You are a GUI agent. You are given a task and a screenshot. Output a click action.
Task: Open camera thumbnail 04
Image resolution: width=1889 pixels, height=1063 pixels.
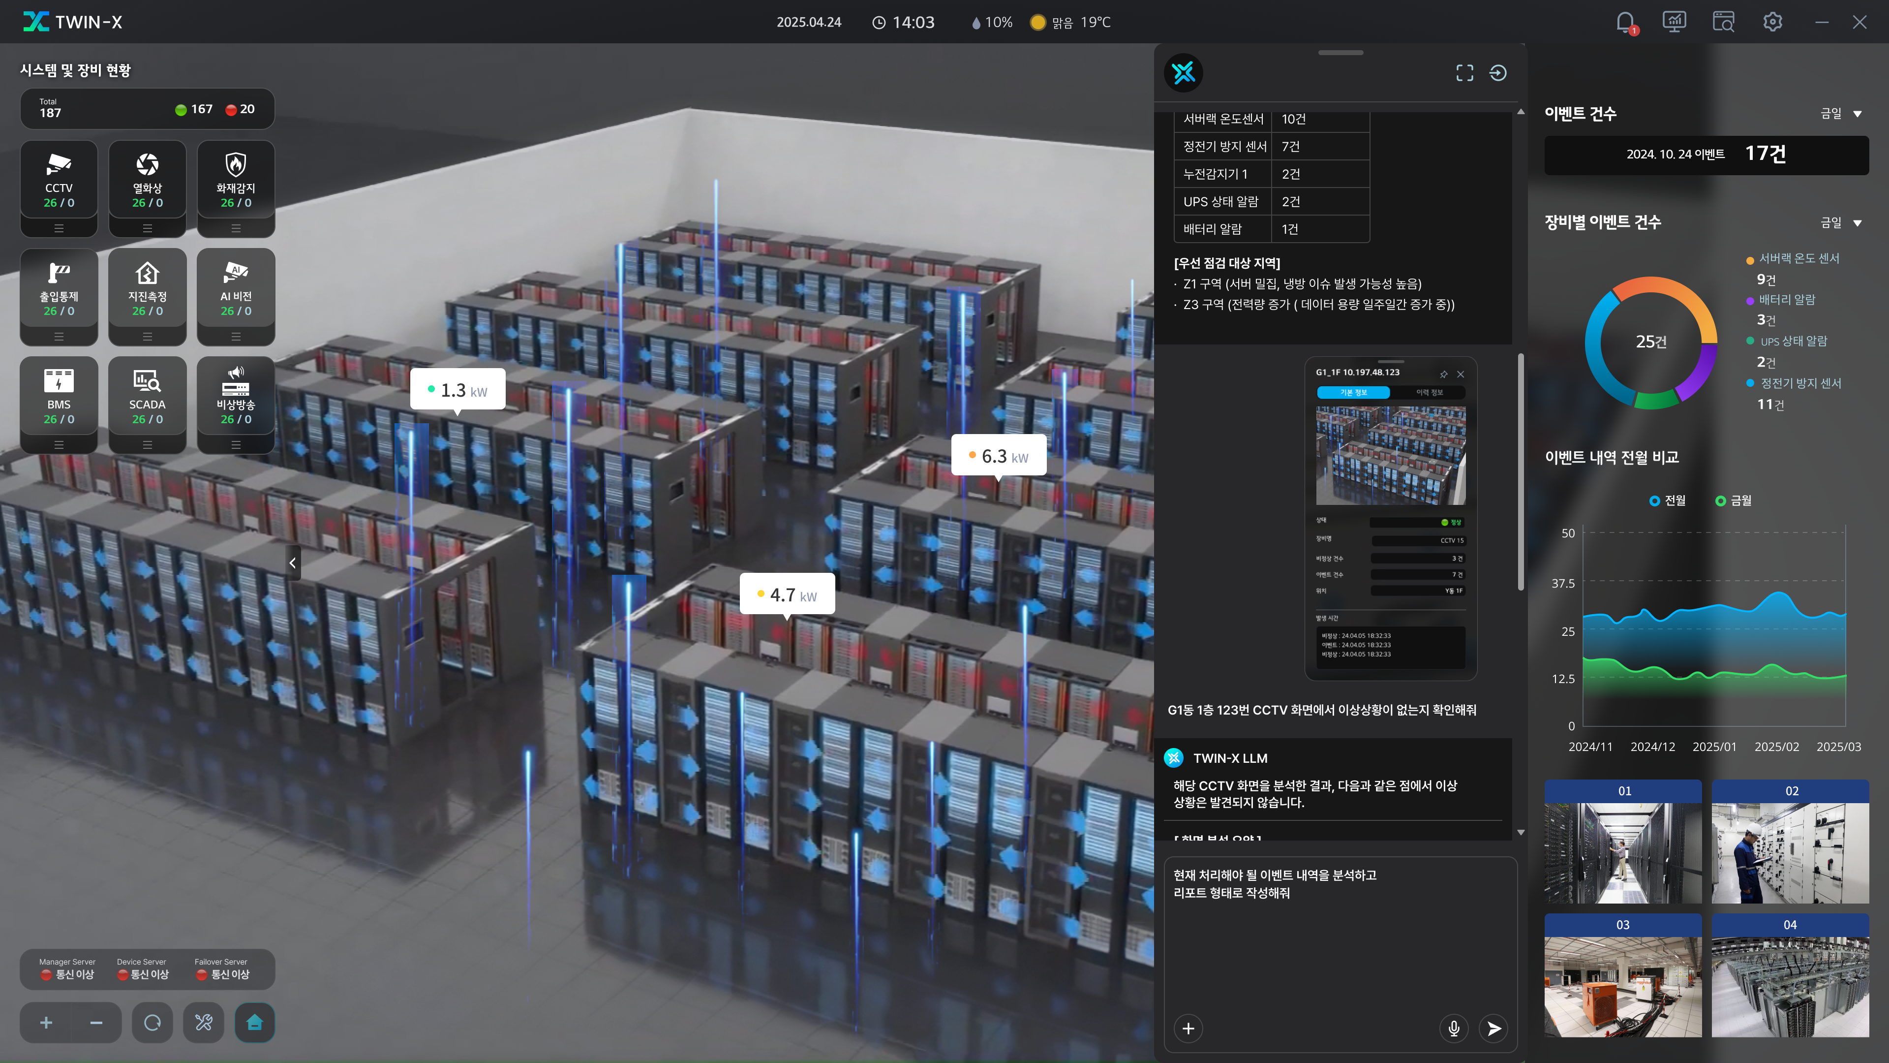(x=1790, y=976)
